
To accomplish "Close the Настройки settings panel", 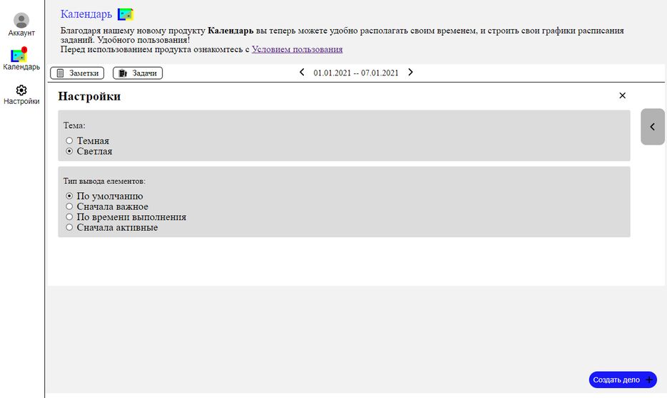I will point(622,95).
